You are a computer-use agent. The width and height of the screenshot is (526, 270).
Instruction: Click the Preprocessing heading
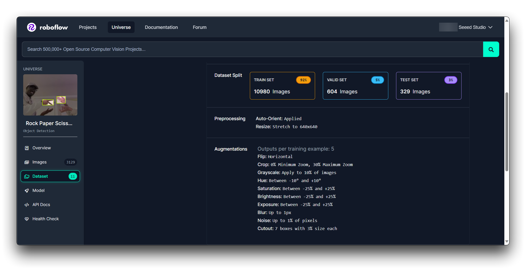coord(230,119)
